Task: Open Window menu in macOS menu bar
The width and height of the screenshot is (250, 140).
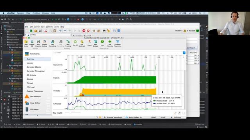Action: pos(45,13)
